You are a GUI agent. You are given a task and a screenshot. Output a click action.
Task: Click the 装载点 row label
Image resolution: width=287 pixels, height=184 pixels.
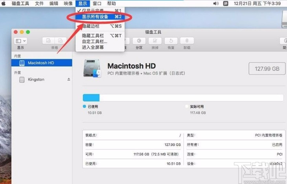tap(91, 135)
